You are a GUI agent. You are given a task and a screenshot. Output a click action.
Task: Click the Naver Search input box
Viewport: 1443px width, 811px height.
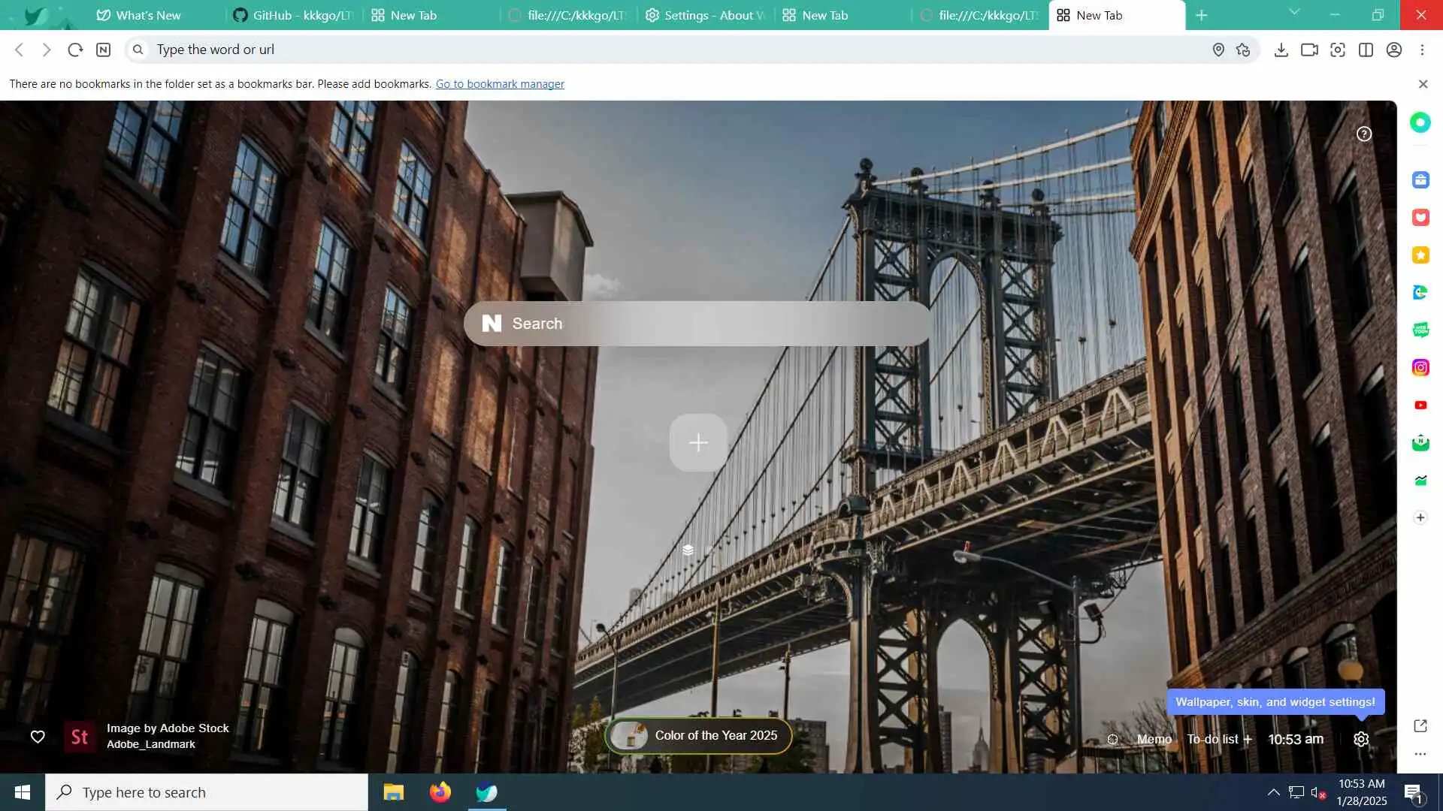(697, 324)
